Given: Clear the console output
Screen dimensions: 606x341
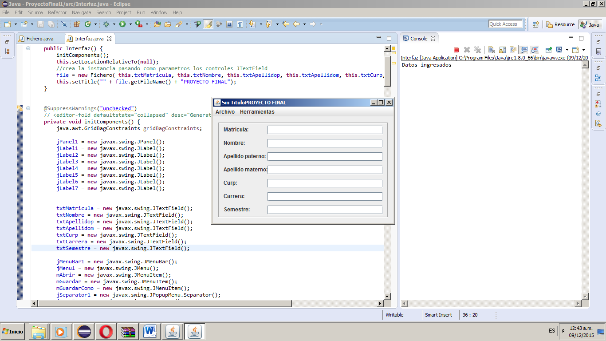Looking at the screenshot, I should coord(492,50).
